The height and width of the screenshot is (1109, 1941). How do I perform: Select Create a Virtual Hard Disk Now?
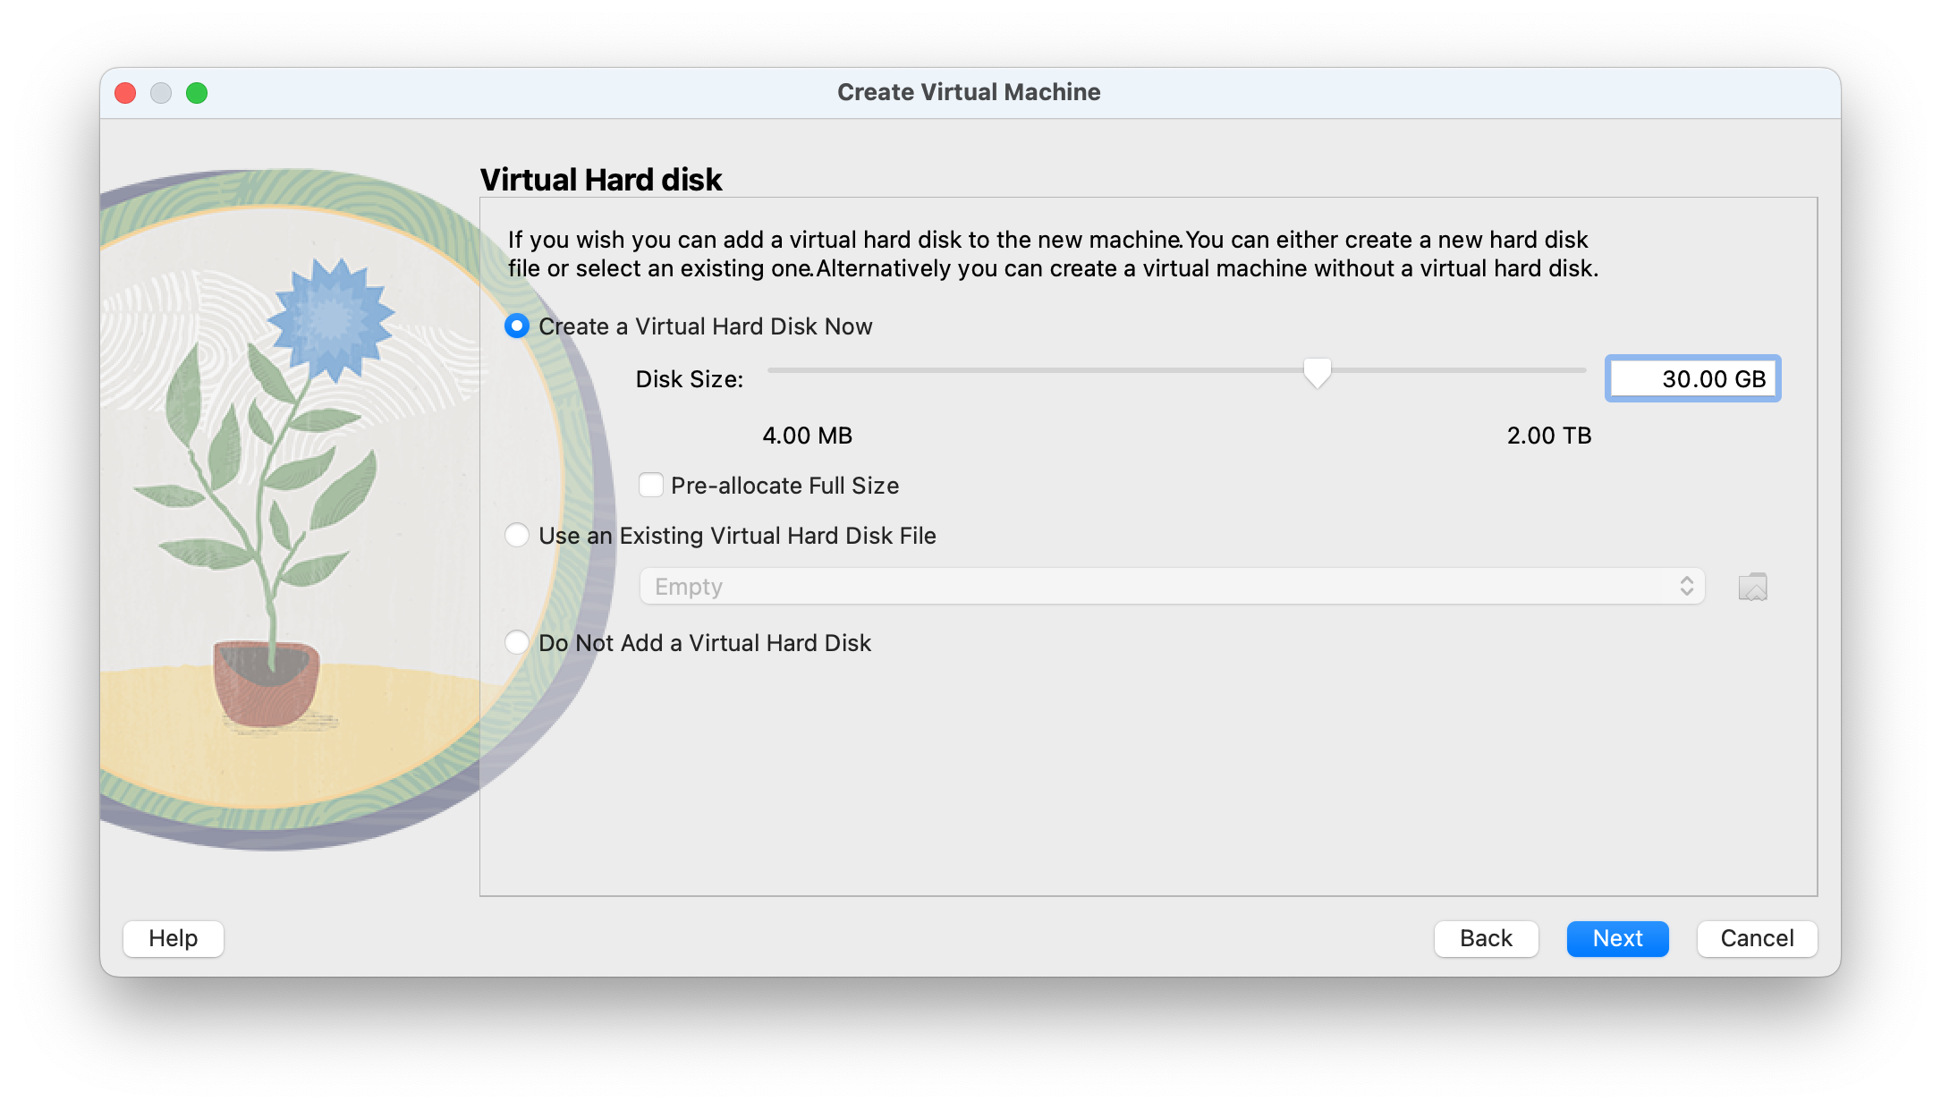[517, 326]
